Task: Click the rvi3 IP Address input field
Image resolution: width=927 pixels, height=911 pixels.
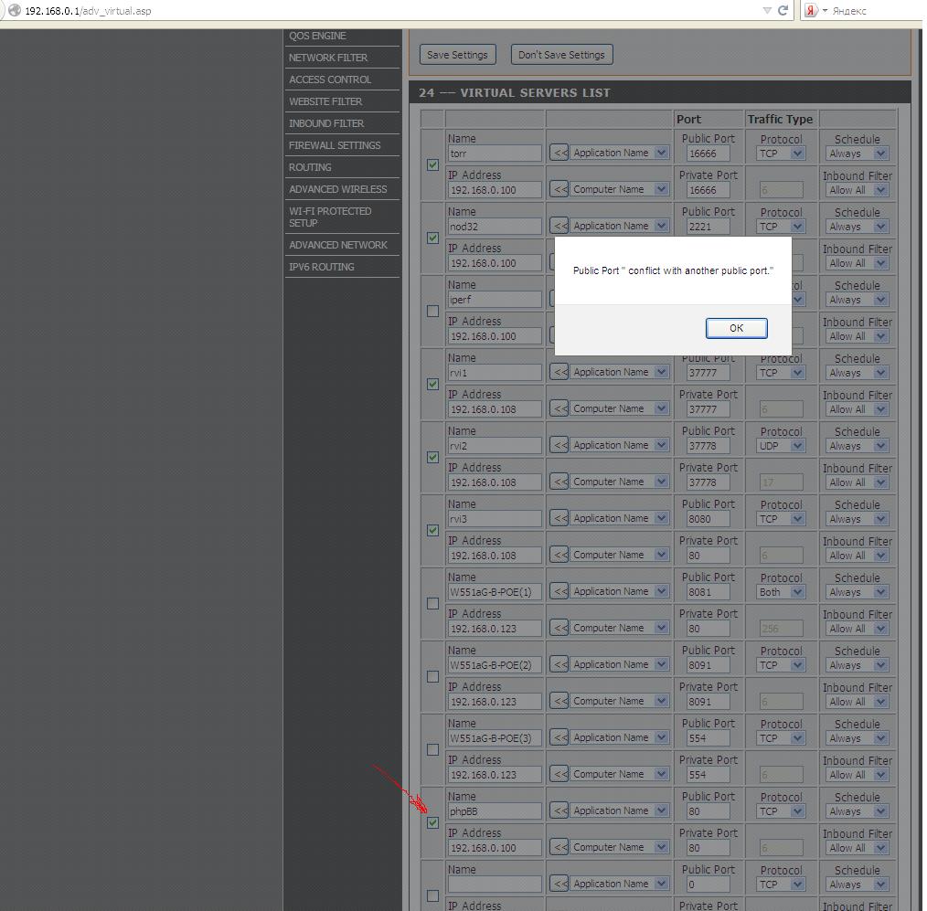Action: [x=494, y=556]
